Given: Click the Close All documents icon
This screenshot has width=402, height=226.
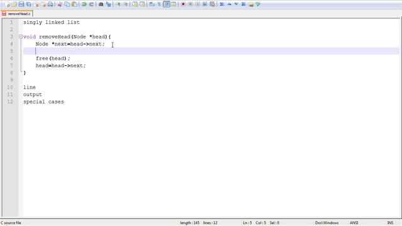Looking at the screenshot, I should click(43, 4).
